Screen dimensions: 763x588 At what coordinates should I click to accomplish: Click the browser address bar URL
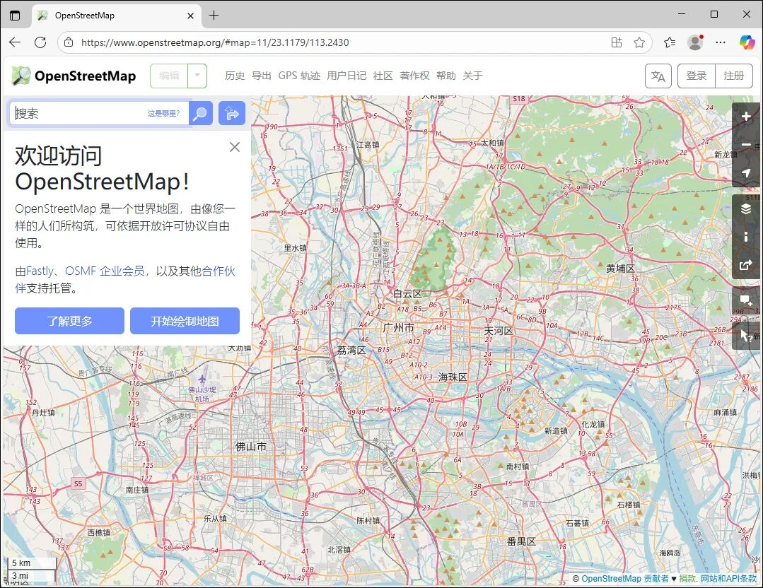pos(215,42)
